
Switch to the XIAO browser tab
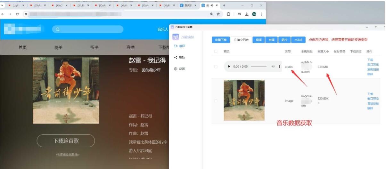[x=59, y=5]
